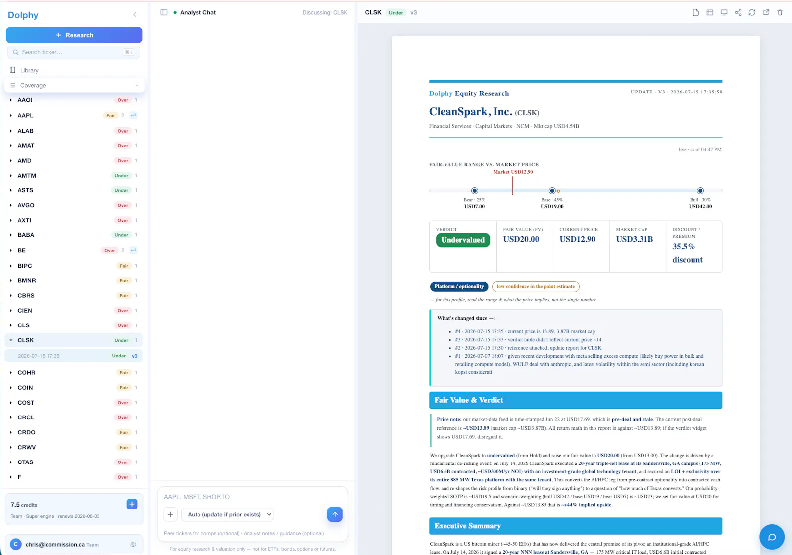Click the compare arrows icon on AAPL row
Viewport: 792px width, 555px height.
[133, 115]
